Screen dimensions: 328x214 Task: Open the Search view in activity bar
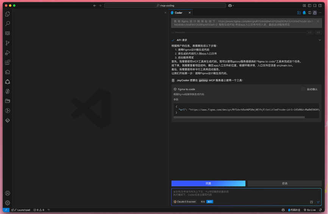click(x=8, y=23)
